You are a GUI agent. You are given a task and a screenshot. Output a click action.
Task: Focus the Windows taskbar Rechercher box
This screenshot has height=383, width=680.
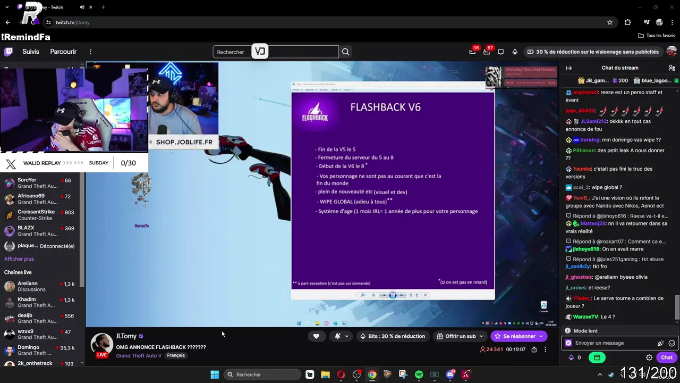pos(262,374)
